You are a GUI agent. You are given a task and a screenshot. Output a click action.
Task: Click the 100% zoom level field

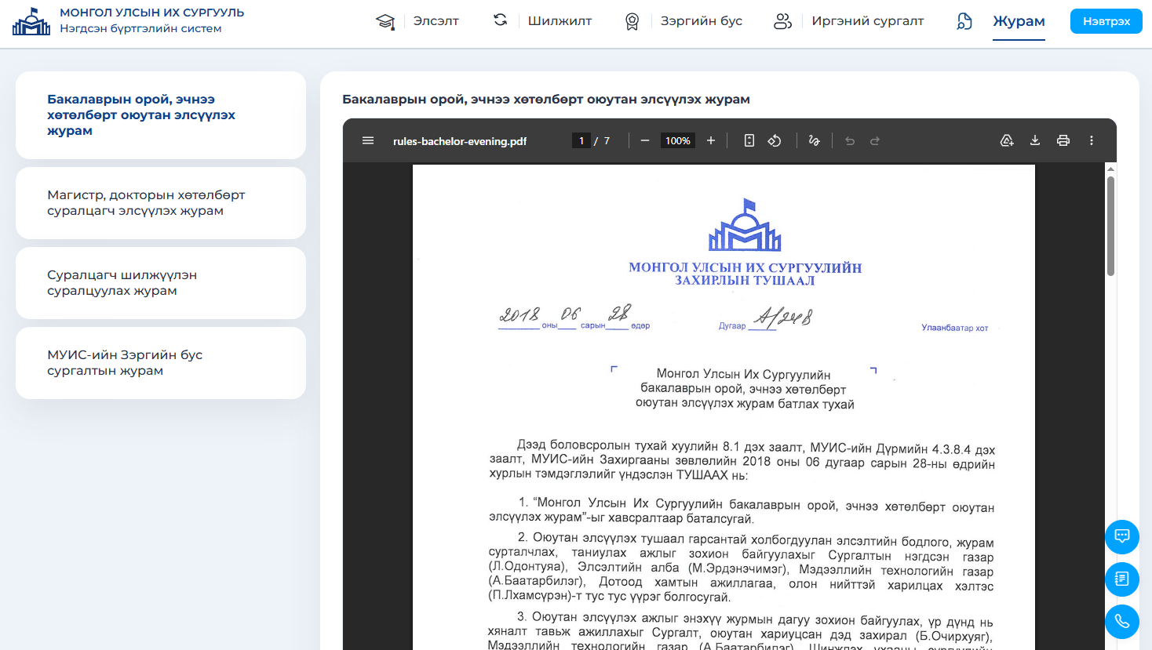(x=677, y=141)
